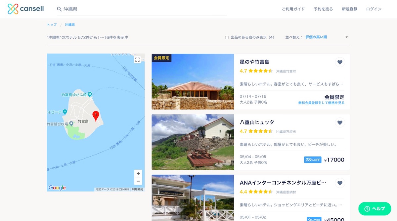Favorite 八重山ヒュッタ with the heart icon

point(340,123)
